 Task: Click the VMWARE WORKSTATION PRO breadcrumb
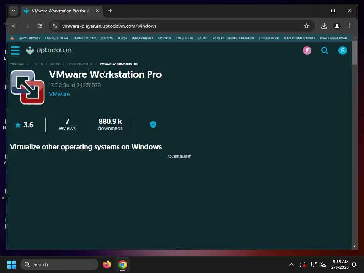tap(119, 64)
